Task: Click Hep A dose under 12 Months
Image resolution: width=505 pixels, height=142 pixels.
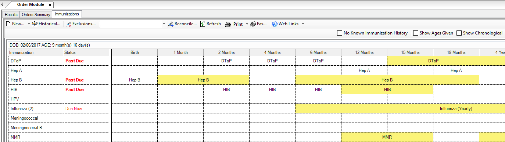Action: (x=364, y=70)
